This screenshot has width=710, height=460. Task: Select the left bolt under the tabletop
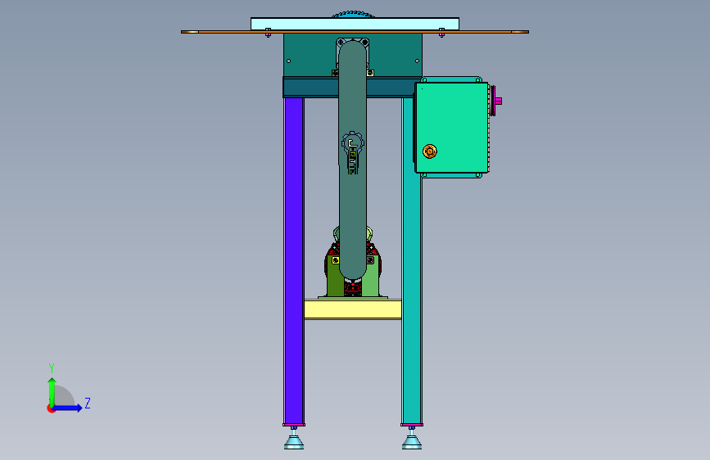pyautogui.click(x=268, y=33)
